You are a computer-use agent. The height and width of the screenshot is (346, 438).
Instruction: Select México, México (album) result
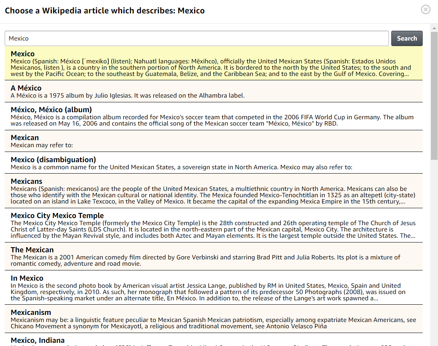51,110
